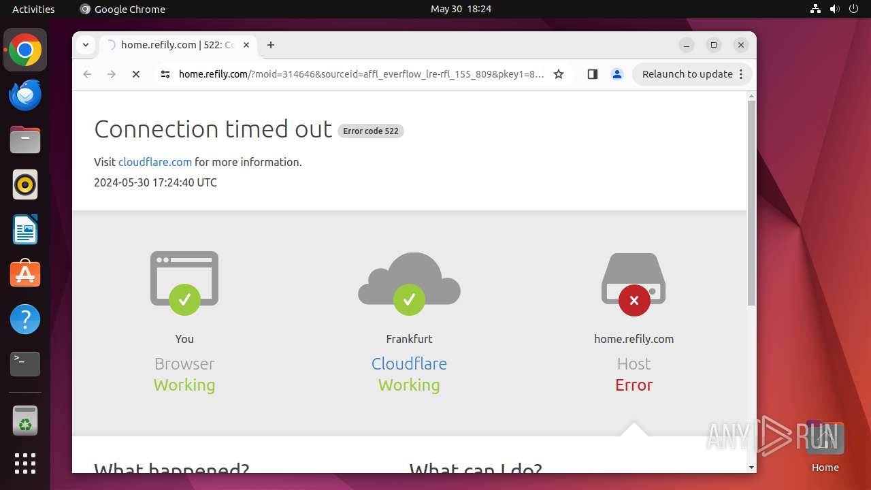Visit the cloudflare.com link

click(155, 162)
